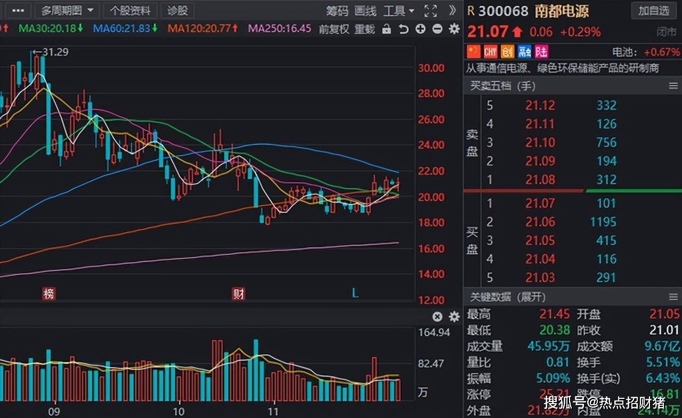Click the double-chevron collapse panel icon

click(452, 11)
